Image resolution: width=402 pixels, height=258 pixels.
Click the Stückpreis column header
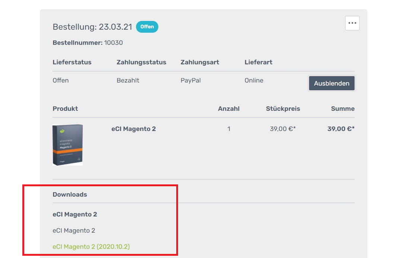(x=283, y=109)
